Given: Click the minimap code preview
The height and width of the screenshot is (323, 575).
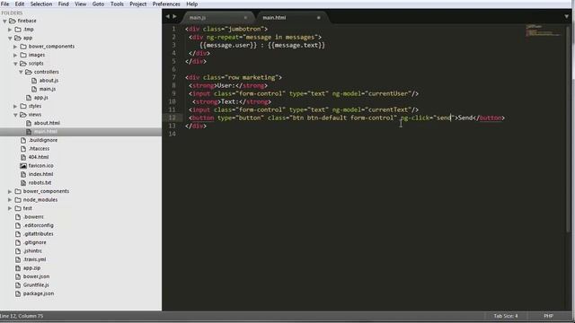Looking at the screenshot, I should pos(543,31).
